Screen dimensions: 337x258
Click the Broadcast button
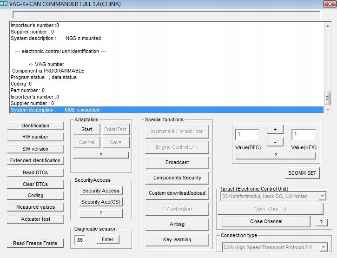[177, 162]
